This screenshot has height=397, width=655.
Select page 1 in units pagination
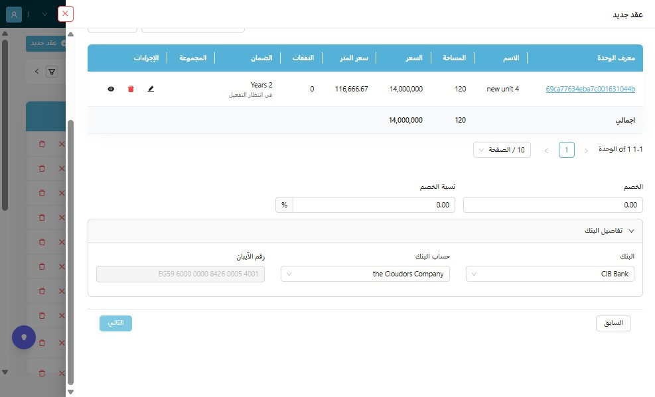coord(567,150)
